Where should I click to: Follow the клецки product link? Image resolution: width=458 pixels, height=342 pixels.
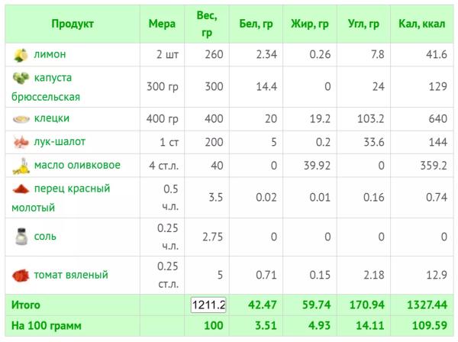(x=52, y=119)
